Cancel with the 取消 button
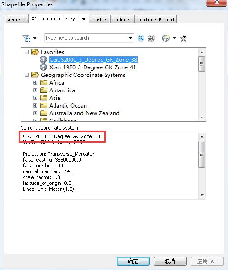 tap(170, 261)
